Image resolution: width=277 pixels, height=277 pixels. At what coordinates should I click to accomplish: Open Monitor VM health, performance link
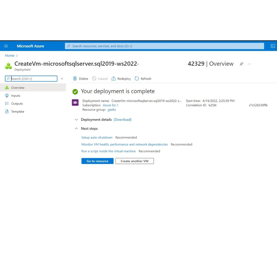click(x=125, y=144)
